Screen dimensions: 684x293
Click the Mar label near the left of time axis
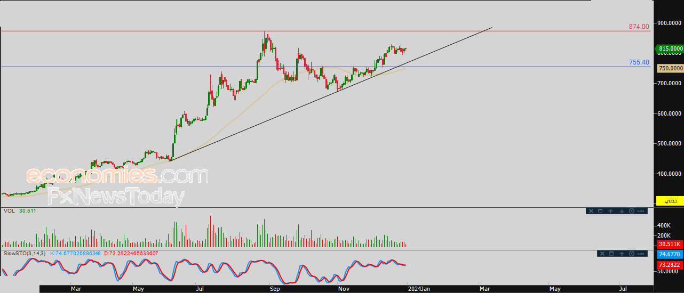point(76,289)
